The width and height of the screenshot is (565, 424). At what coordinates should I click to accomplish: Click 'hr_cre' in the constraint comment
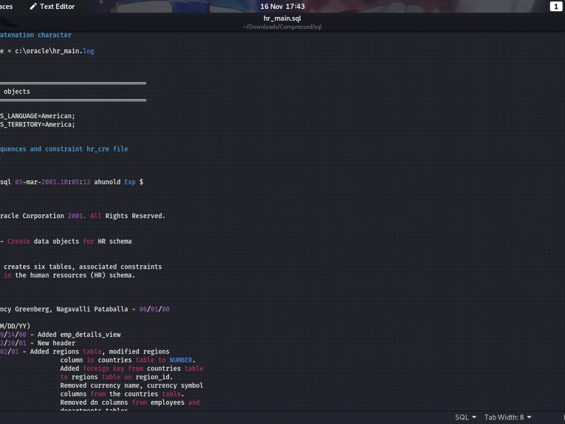click(x=98, y=149)
